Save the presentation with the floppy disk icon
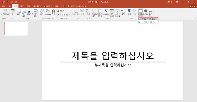The image size is (197, 102). (x=4, y=2)
